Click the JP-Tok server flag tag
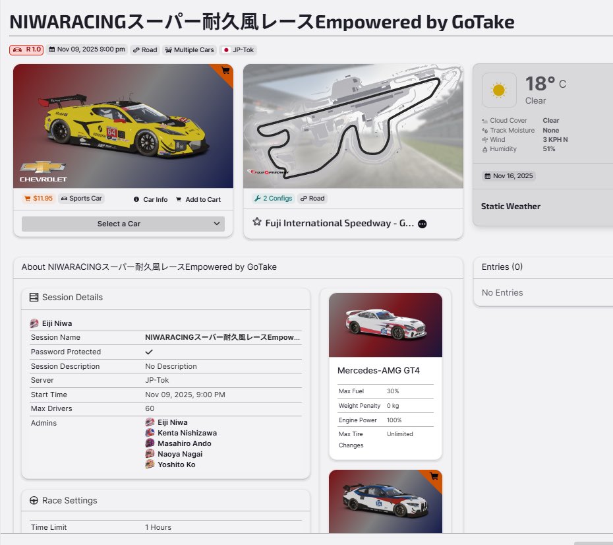The image size is (613, 545). (x=238, y=50)
